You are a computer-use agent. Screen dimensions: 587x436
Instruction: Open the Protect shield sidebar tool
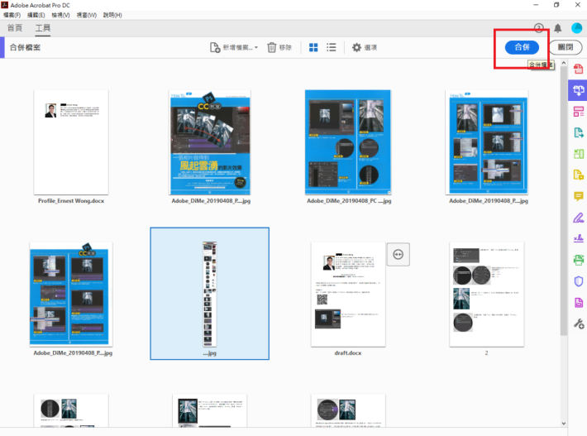[x=579, y=281]
